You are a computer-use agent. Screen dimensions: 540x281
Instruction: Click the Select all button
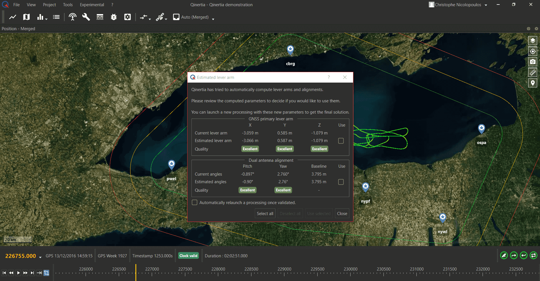(x=265, y=214)
